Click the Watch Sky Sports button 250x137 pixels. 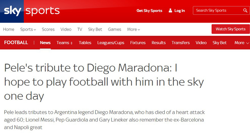tap(231, 29)
